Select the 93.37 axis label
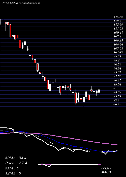 117,72
